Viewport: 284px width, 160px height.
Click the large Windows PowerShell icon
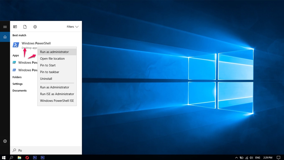(16, 45)
